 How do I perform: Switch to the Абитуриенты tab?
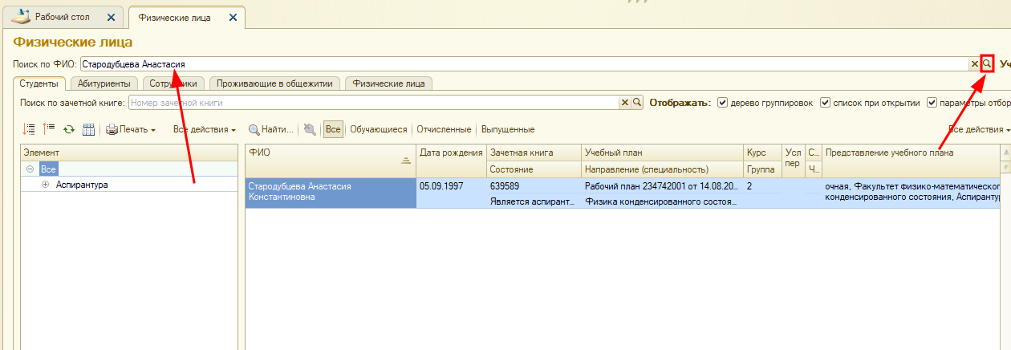(104, 83)
